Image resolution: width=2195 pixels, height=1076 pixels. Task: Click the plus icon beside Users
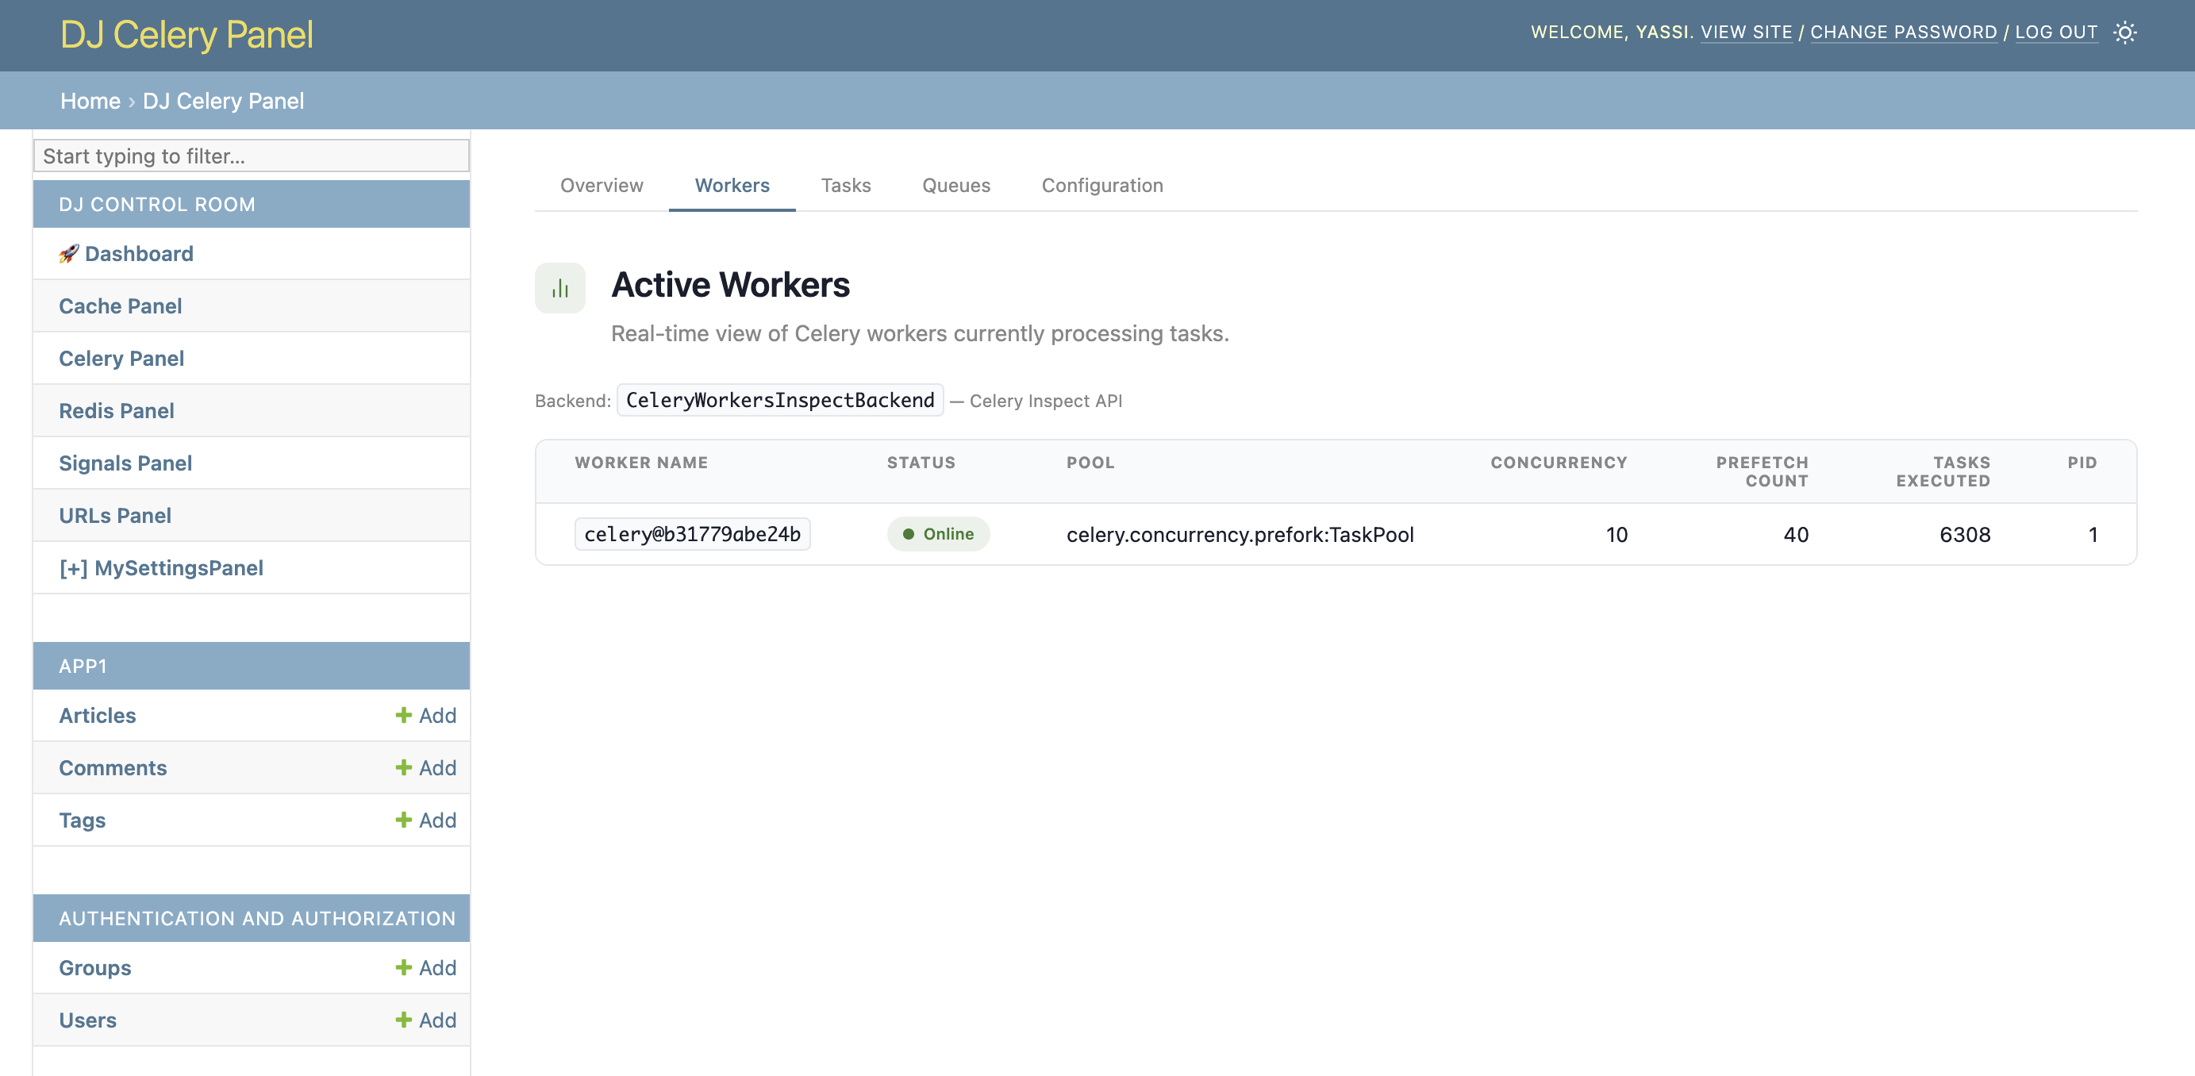point(403,1020)
